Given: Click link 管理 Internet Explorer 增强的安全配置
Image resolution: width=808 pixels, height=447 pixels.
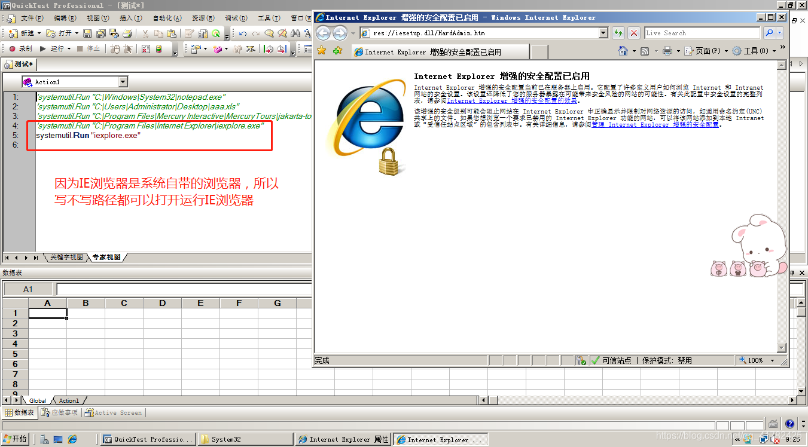Looking at the screenshot, I should point(655,125).
